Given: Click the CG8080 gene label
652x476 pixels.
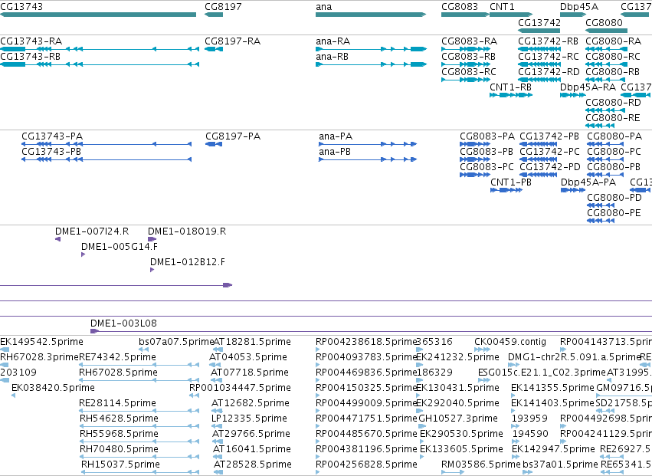Looking at the screenshot, I should (x=604, y=22).
